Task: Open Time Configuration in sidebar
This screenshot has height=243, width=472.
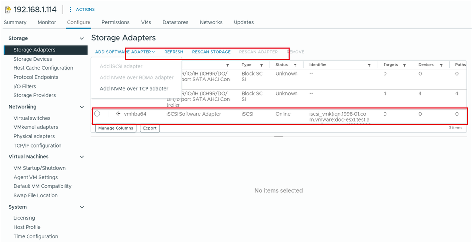Action: (x=35, y=237)
